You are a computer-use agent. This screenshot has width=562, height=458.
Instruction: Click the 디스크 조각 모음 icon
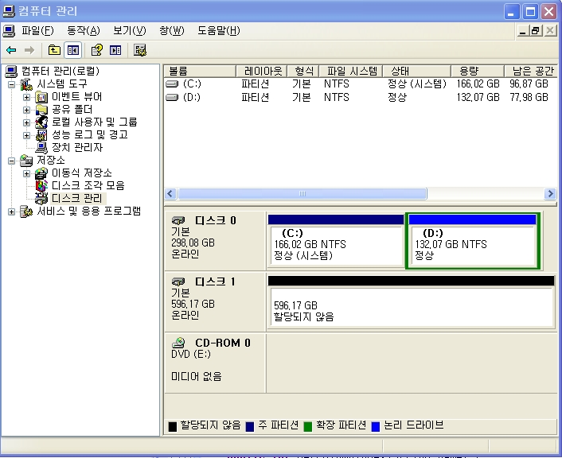tap(41, 186)
